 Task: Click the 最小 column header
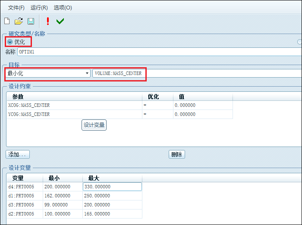tap(63, 178)
